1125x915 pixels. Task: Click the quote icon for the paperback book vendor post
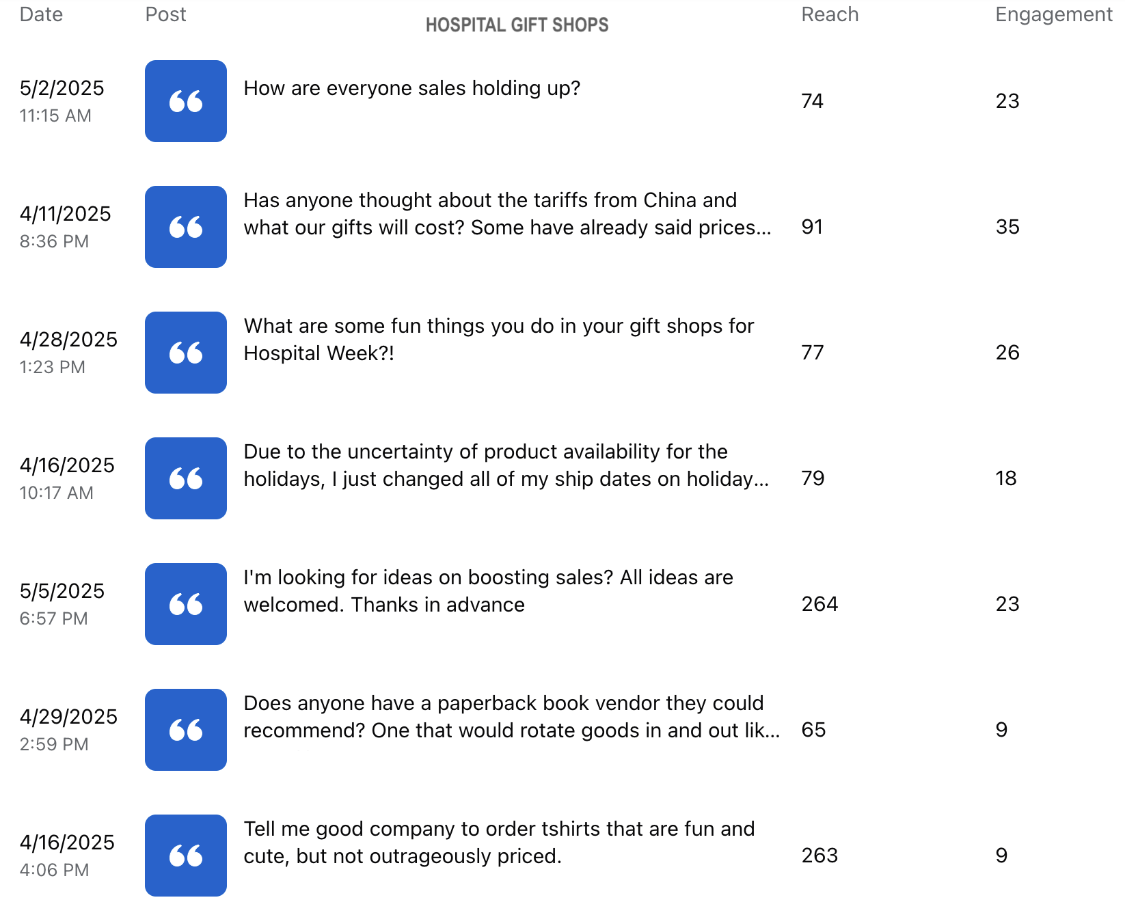(x=185, y=730)
